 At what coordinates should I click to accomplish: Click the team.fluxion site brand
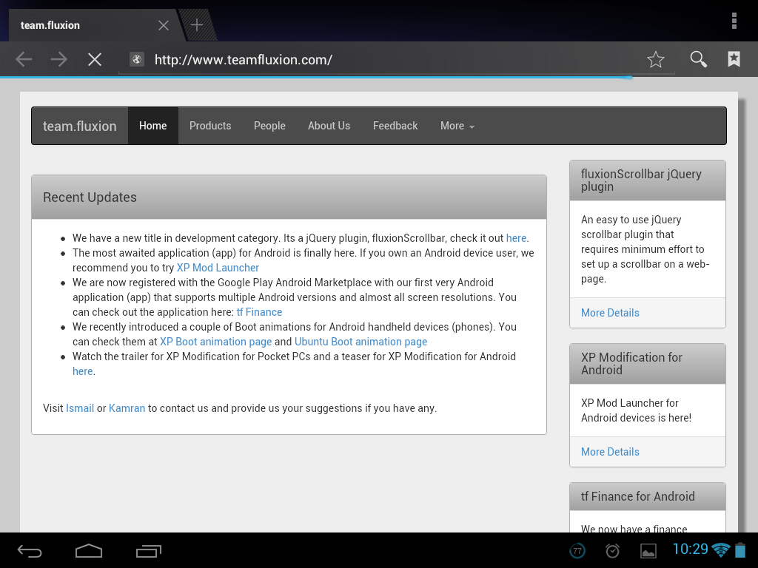(80, 126)
